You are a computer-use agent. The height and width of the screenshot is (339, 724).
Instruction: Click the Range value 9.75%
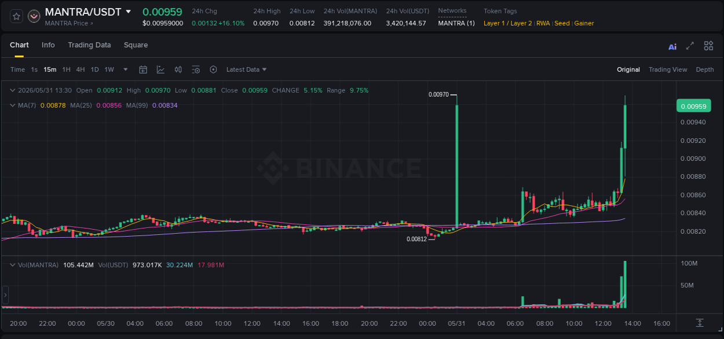click(359, 90)
